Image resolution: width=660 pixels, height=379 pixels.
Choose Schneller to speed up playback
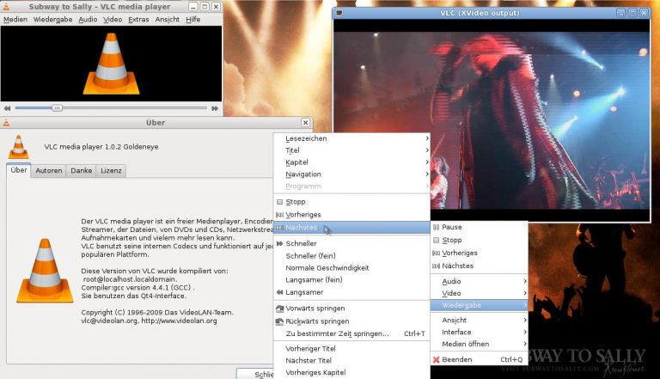point(301,243)
